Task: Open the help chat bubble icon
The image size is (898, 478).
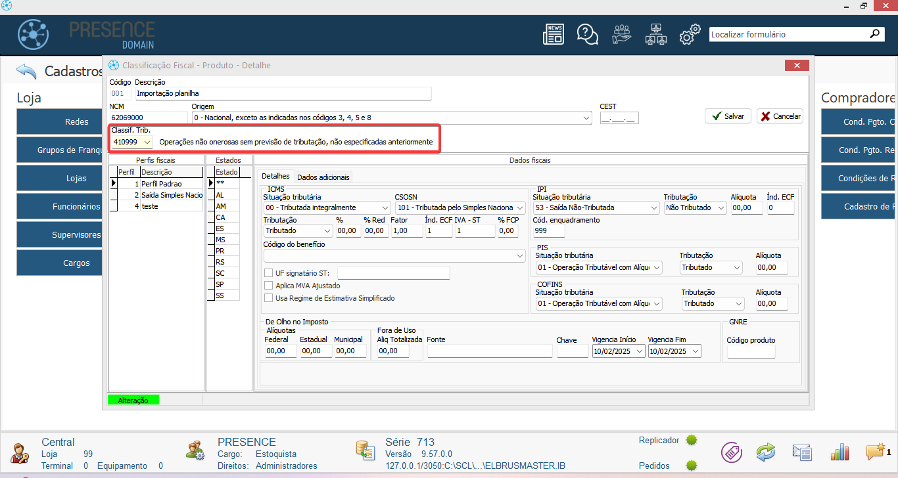Action: tap(586, 34)
